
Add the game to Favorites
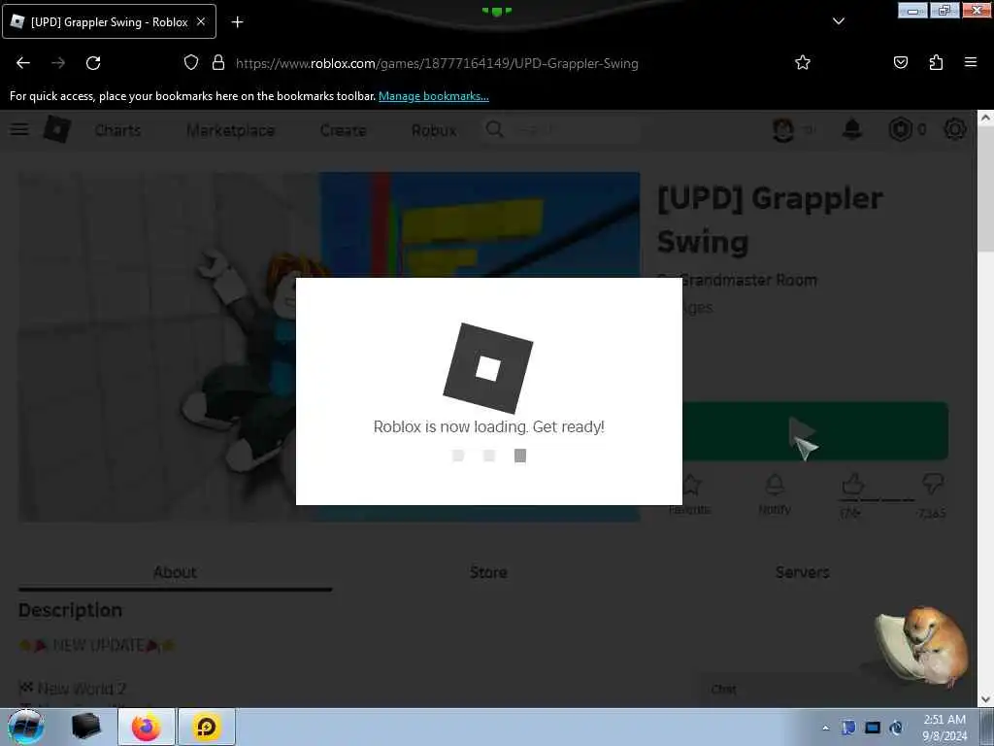click(690, 493)
